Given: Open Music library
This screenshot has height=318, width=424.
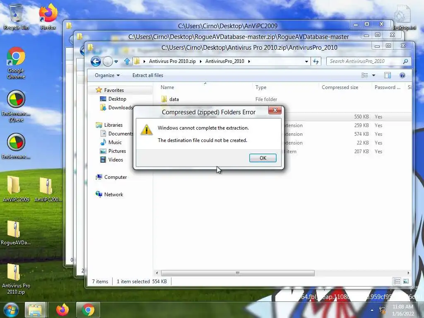Looking at the screenshot, I should point(115,142).
